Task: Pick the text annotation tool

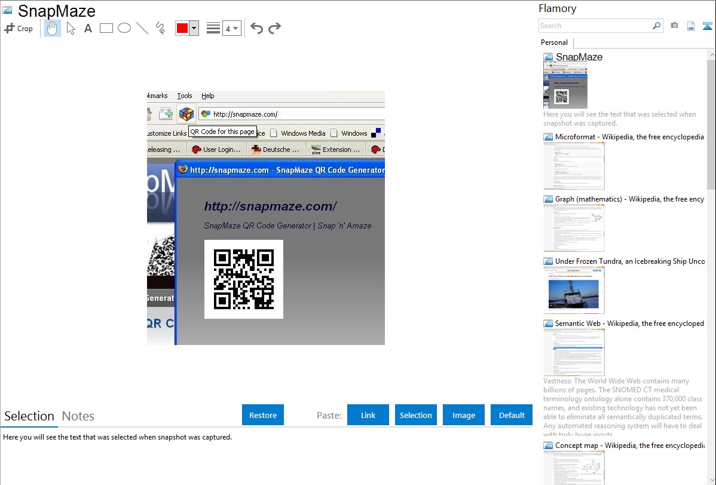Action: pyautogui.click(x=88, y=28)
